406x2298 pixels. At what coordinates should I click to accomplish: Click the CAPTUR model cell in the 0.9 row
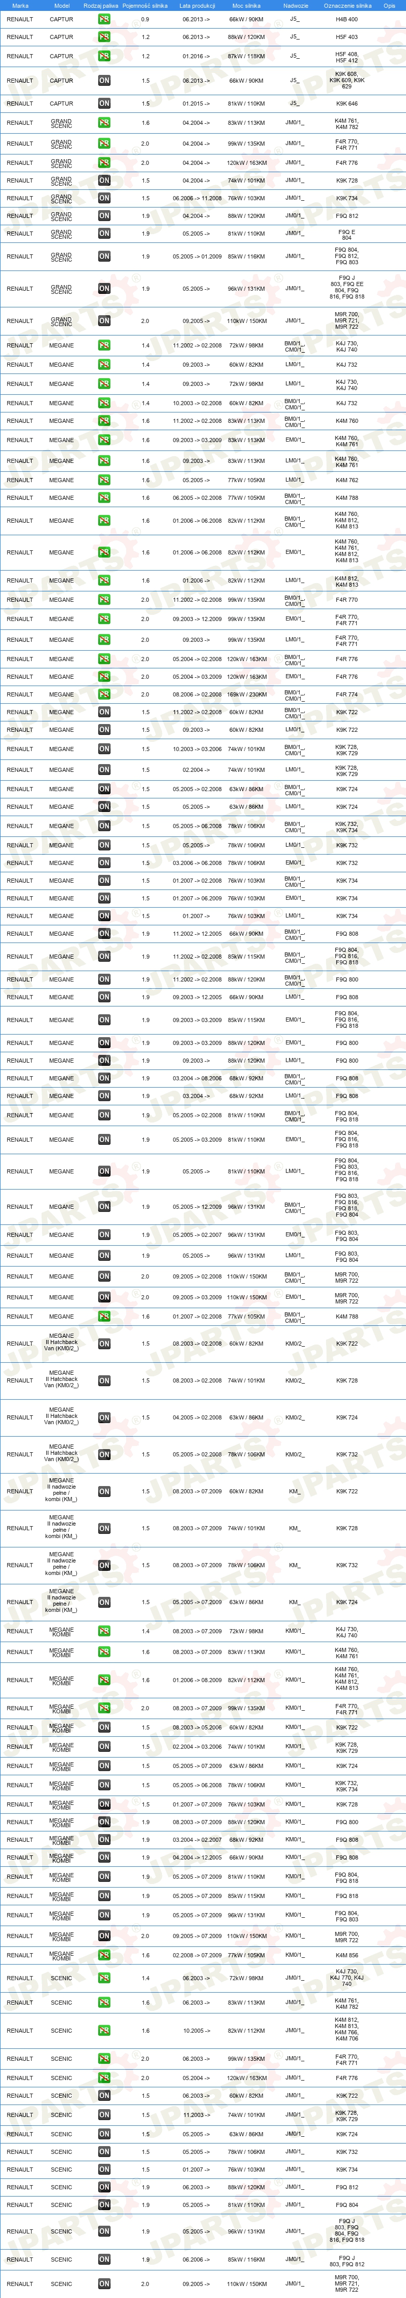tap(61, 19)
